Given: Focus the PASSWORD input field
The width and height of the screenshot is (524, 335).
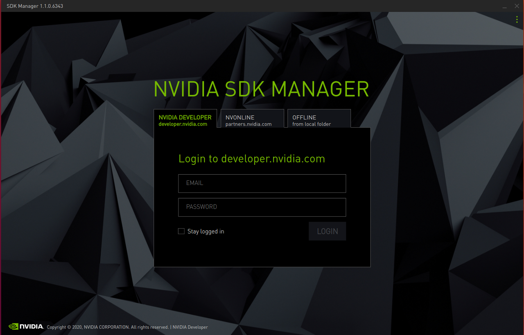Looking at the screenshot, I should (x=262, y=207).
